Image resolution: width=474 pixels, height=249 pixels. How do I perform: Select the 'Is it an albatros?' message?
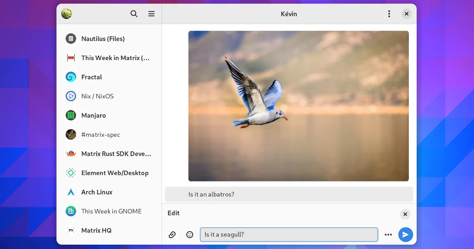pyautogui.click(x=289, y=194)
